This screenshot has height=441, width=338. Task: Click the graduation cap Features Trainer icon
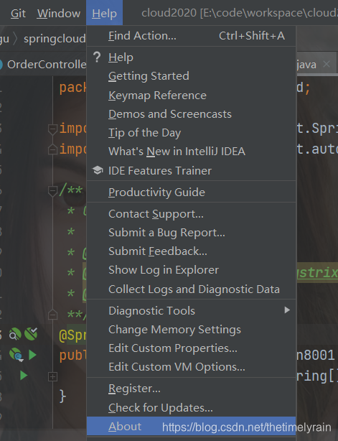pos(98,170)
